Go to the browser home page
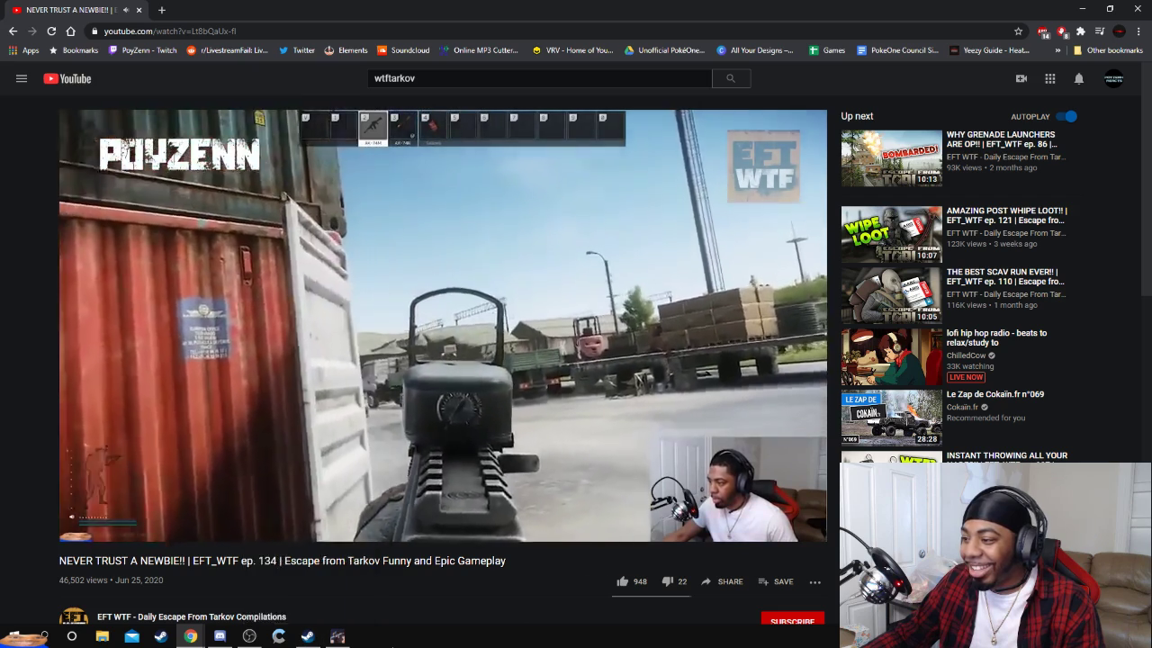Image resolution: width=1152 pixels, height=648 pixels. [x=71, y=31]
